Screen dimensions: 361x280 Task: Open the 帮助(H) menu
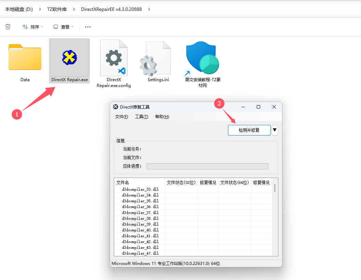tap(162, 117)
